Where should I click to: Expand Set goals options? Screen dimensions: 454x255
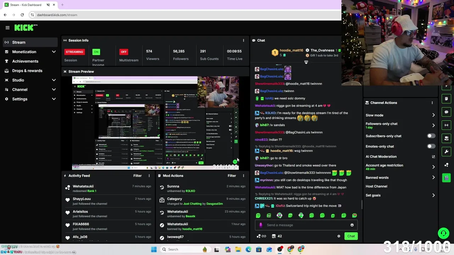click(x=433, y=195)
